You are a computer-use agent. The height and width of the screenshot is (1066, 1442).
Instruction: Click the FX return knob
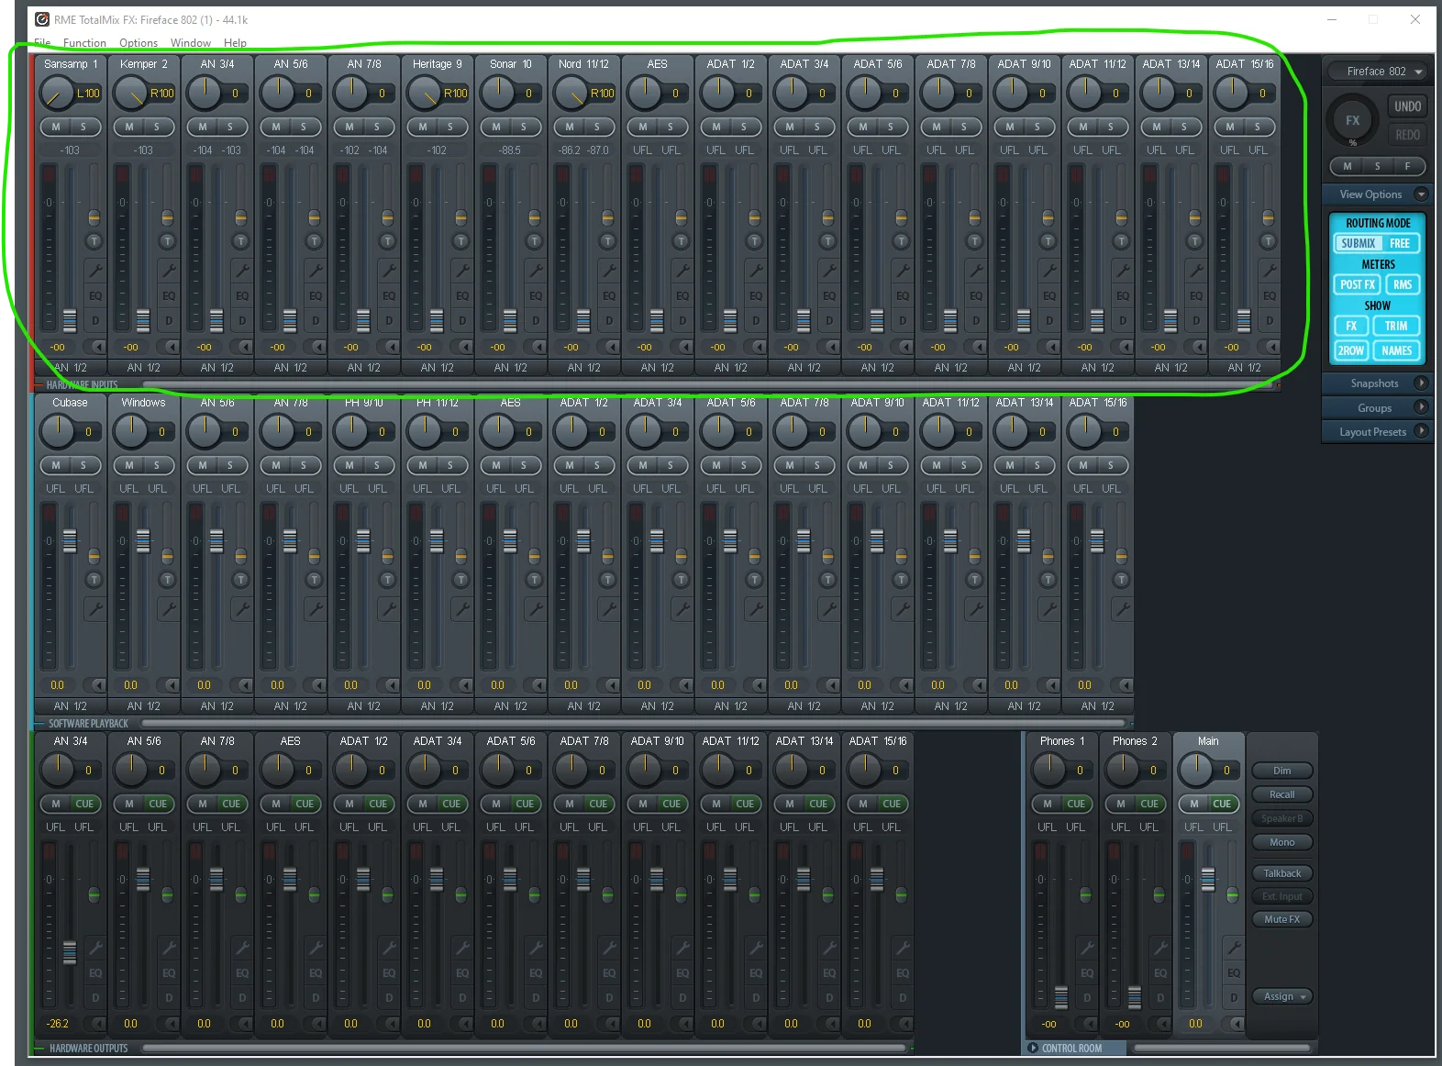pyautogui.click(x=1352, y=120)
